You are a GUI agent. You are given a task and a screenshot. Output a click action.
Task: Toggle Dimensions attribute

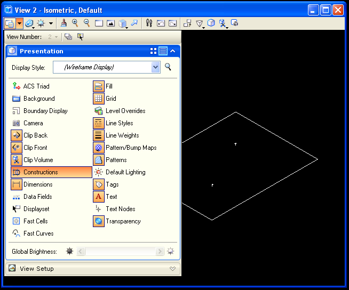(x=32, y=184)
